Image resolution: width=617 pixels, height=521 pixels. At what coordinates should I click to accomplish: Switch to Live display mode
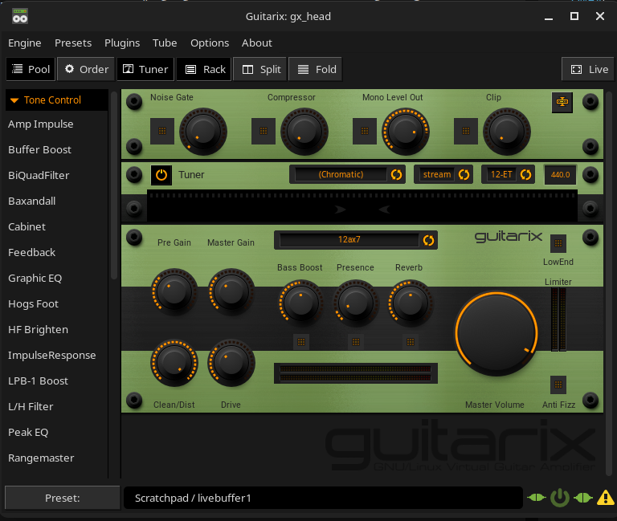click(588, 69)
